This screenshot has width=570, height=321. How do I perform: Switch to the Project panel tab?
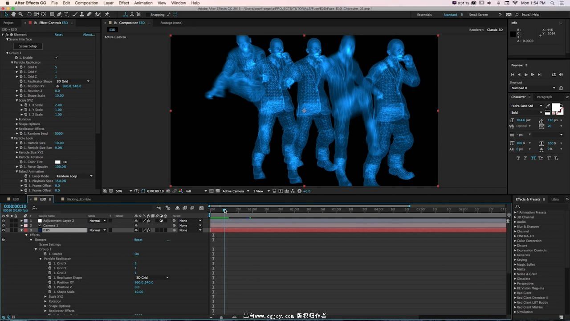[8, 23]
